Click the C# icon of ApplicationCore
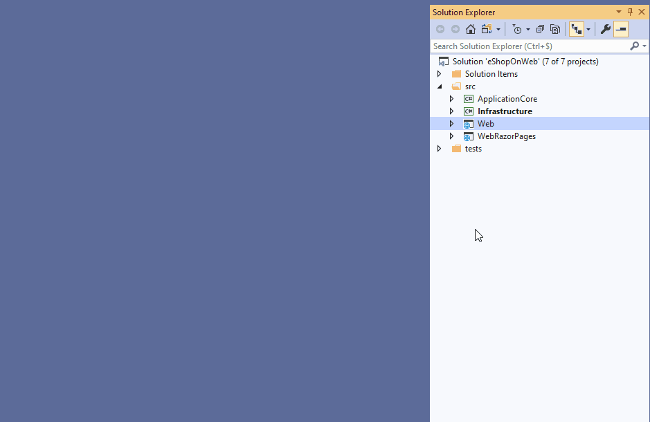The width and height of the screenshot is (650, 422). tap(469, 99)
